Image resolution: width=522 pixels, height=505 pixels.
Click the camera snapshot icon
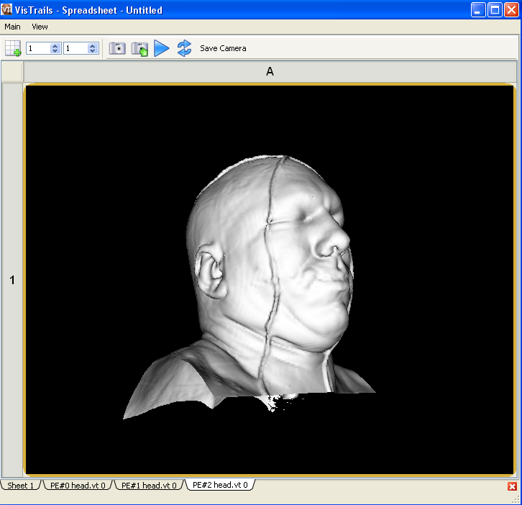click(x=117, y=48)
